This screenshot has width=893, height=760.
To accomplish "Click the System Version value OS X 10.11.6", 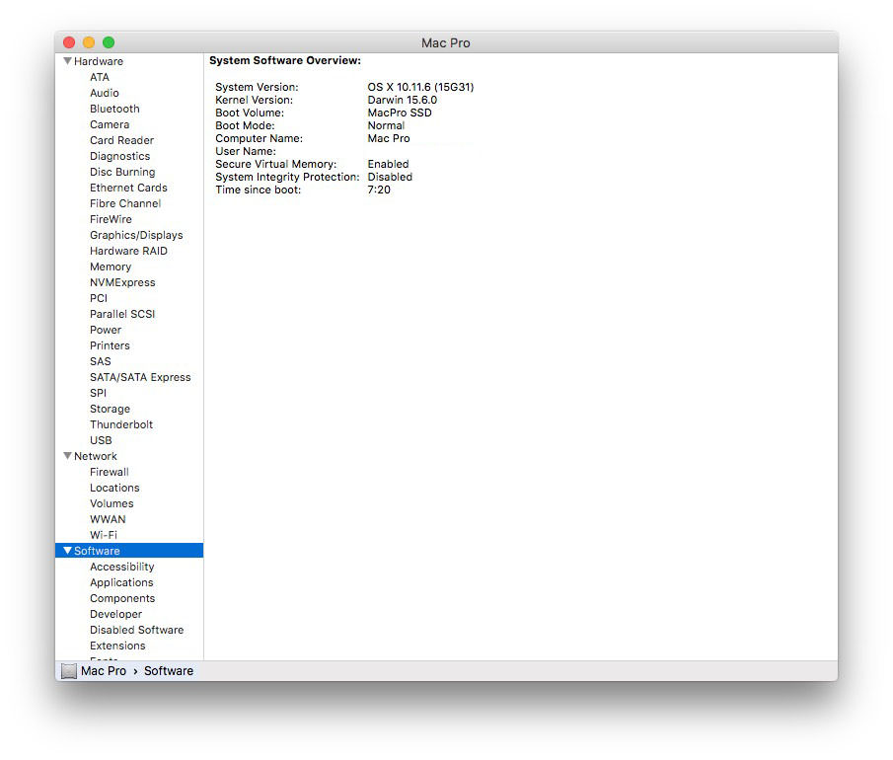I will 420,87.
